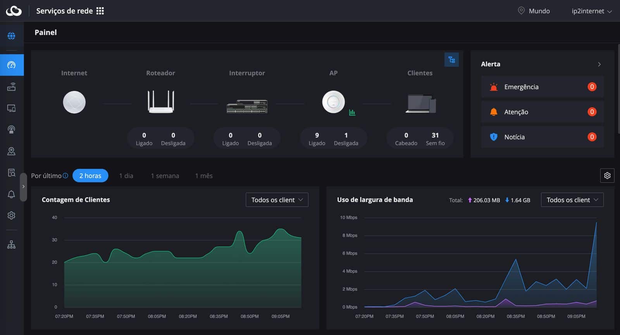Viewport: 620px width, 335px height.
Task: Click the Notícia count badge
Action: pos(592,137)
